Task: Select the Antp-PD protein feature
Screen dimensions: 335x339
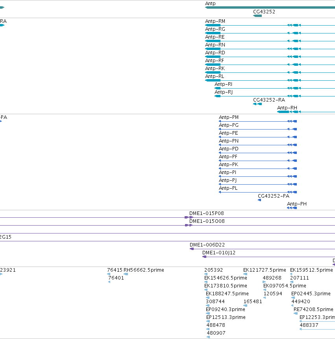Action: tap(229, 149)
